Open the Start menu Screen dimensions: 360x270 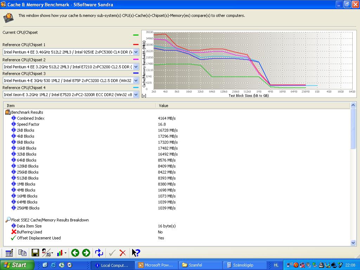17,265
